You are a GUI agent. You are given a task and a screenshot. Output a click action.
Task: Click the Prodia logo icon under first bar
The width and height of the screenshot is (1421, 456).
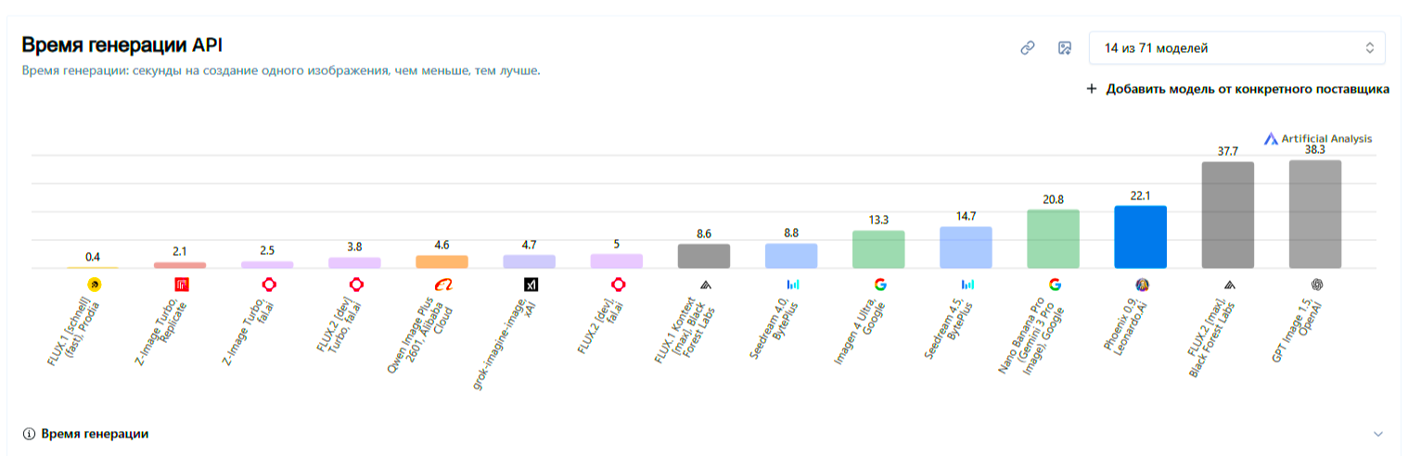click(x=94, y=284)
